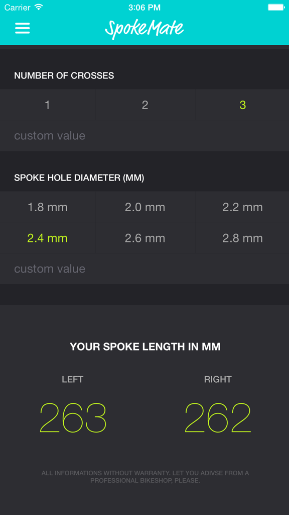Viewport: 289px width, 515px height.
Task: Select the 2.8 mm spoke hole diameter
Action: [241, 238]
